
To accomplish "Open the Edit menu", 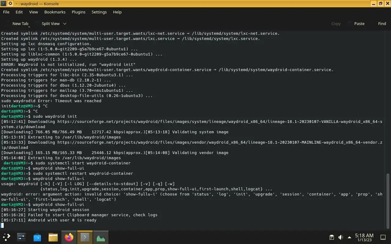I will tap(19, 12).
